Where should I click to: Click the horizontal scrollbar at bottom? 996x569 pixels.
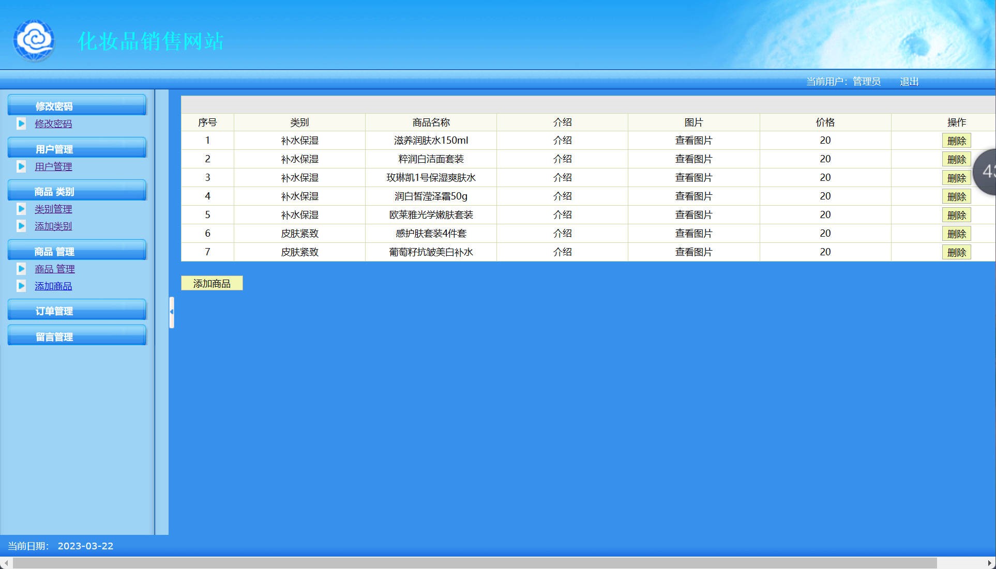[474, 563]
